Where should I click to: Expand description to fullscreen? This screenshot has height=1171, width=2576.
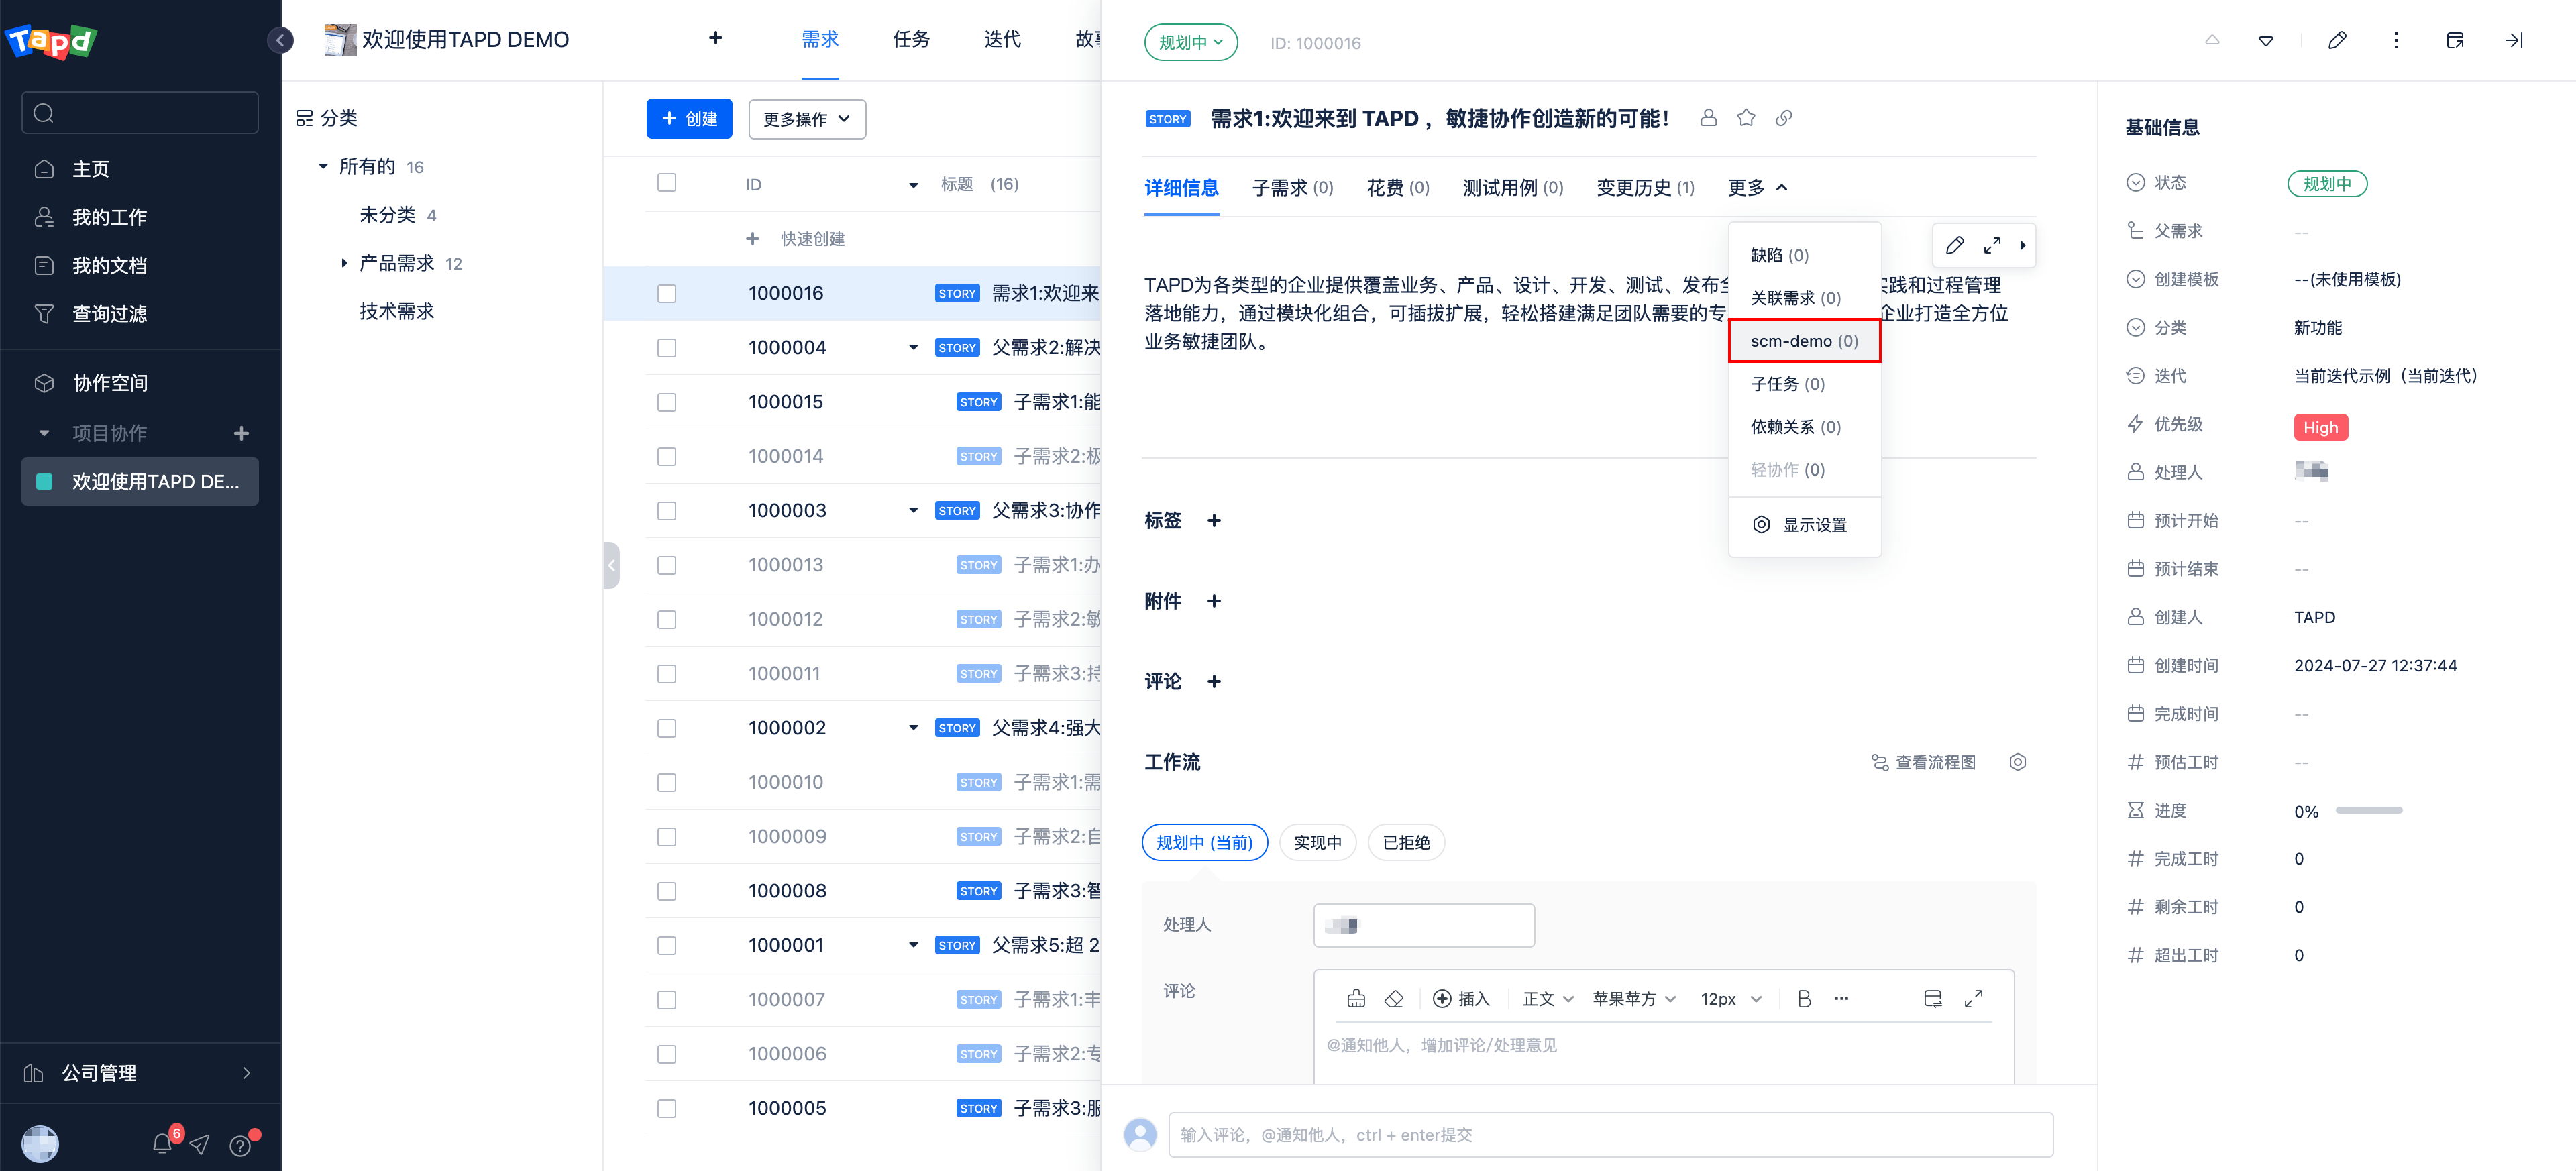[x=1992, y=245]
